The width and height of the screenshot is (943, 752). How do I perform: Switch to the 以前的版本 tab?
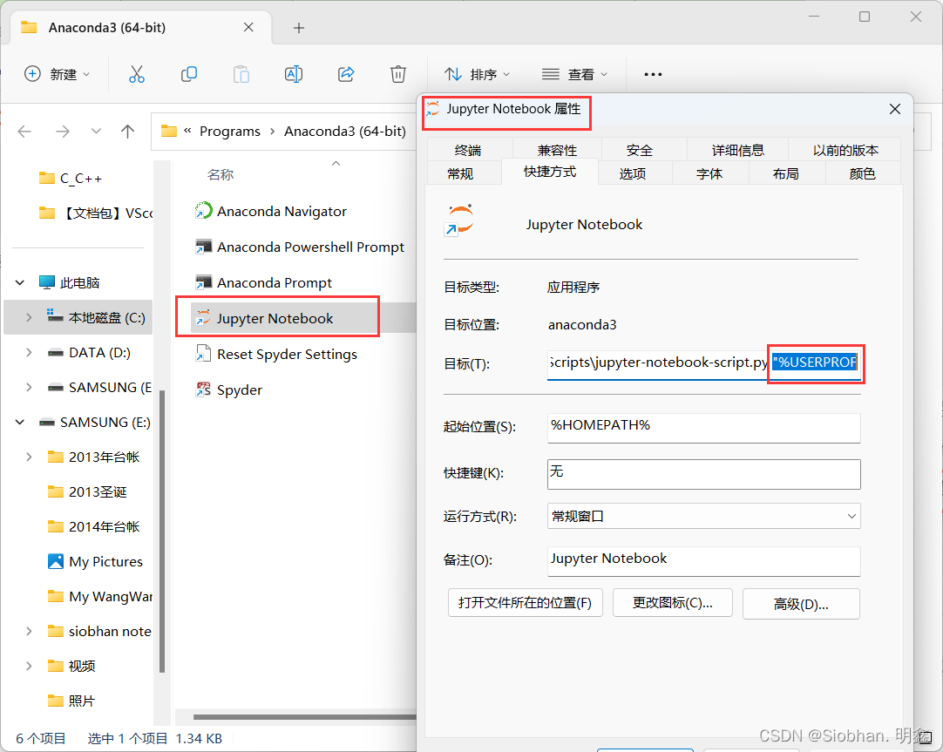pos(845,150)
